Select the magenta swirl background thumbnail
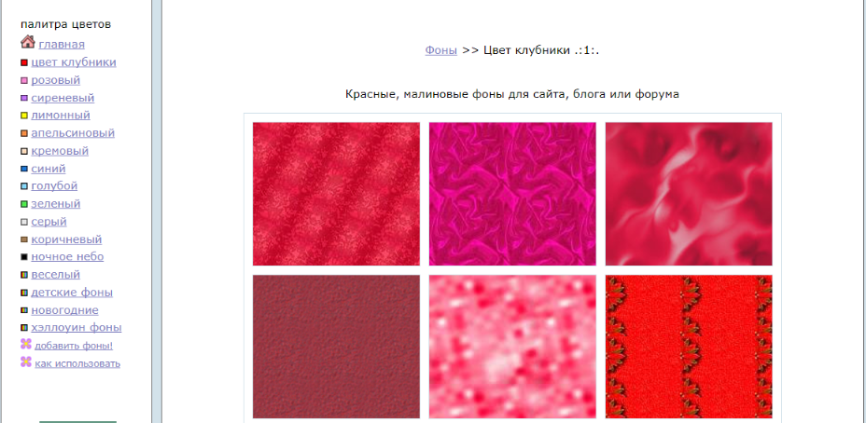The height and width of the screenshot is (423, 866). coord(512,194)
